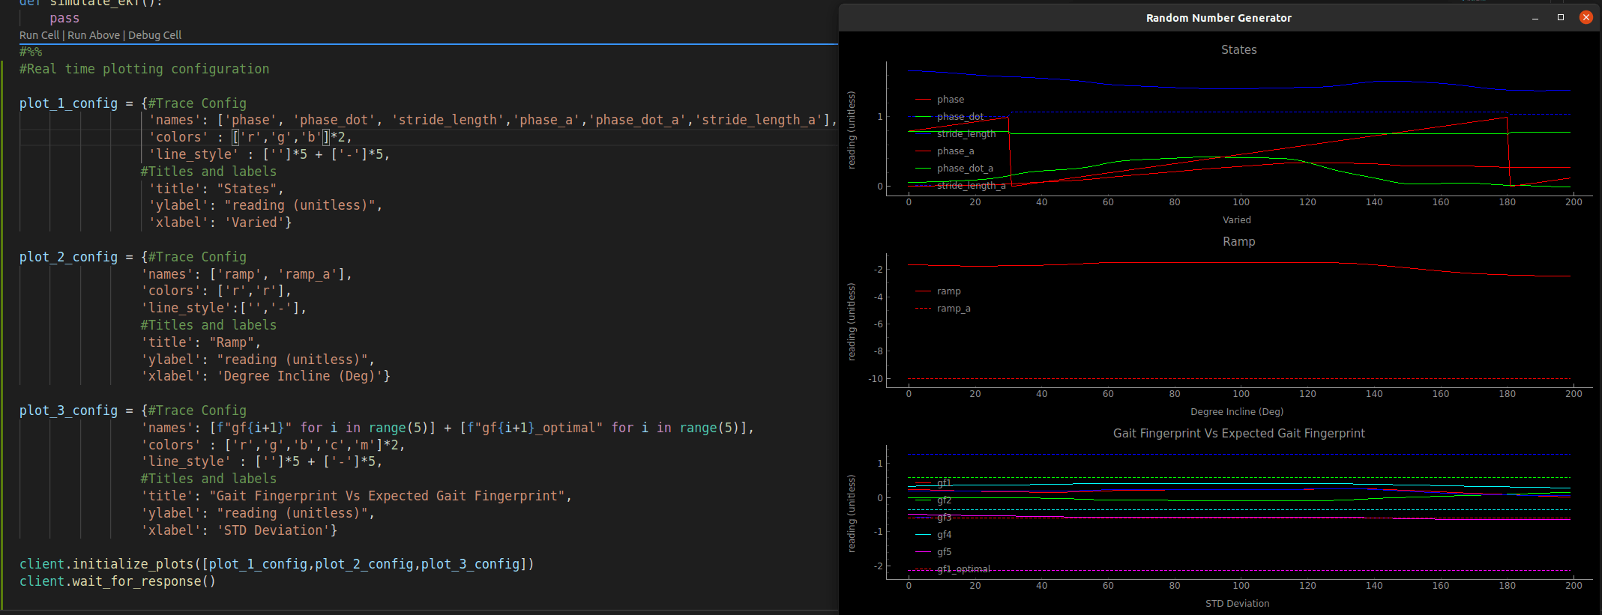The image size is (1602, 615).
Task: Click the Run Cell link
Action: pos(39,35)
